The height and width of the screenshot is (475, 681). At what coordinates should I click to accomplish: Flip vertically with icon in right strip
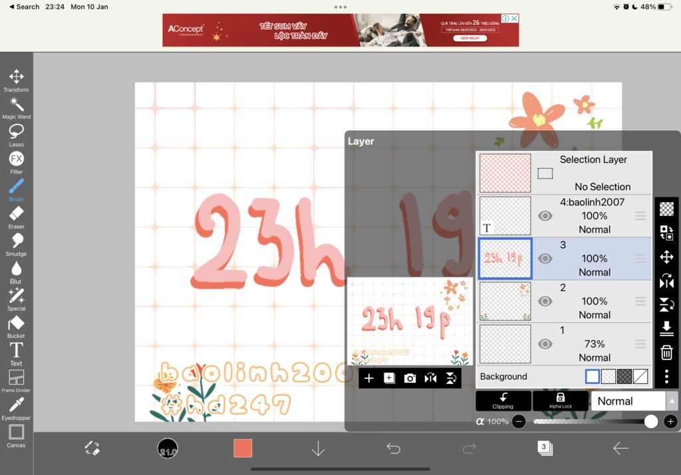666,304
